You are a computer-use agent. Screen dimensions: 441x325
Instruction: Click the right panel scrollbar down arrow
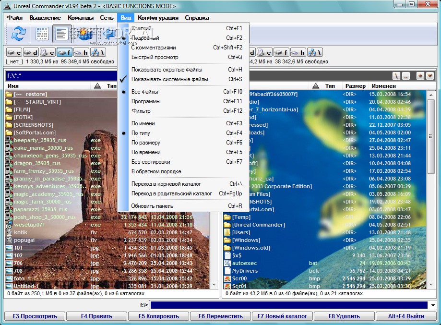[x=430, y=285]
